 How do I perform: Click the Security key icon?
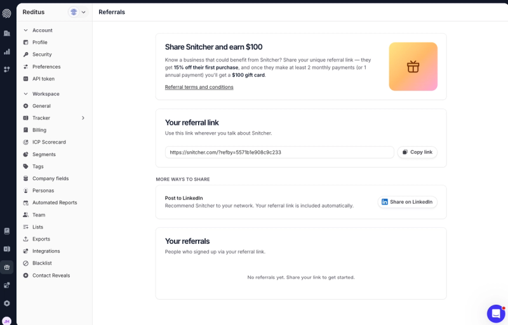coord(26,55)
